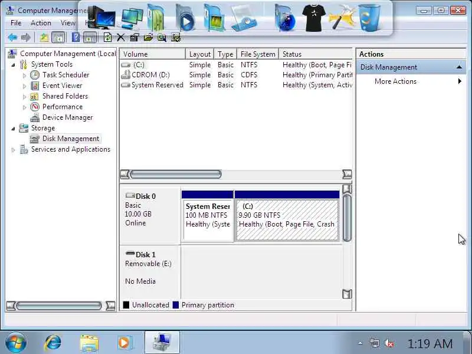
Task: Click the volume list scroll right arrow
Action: point(347,174)
